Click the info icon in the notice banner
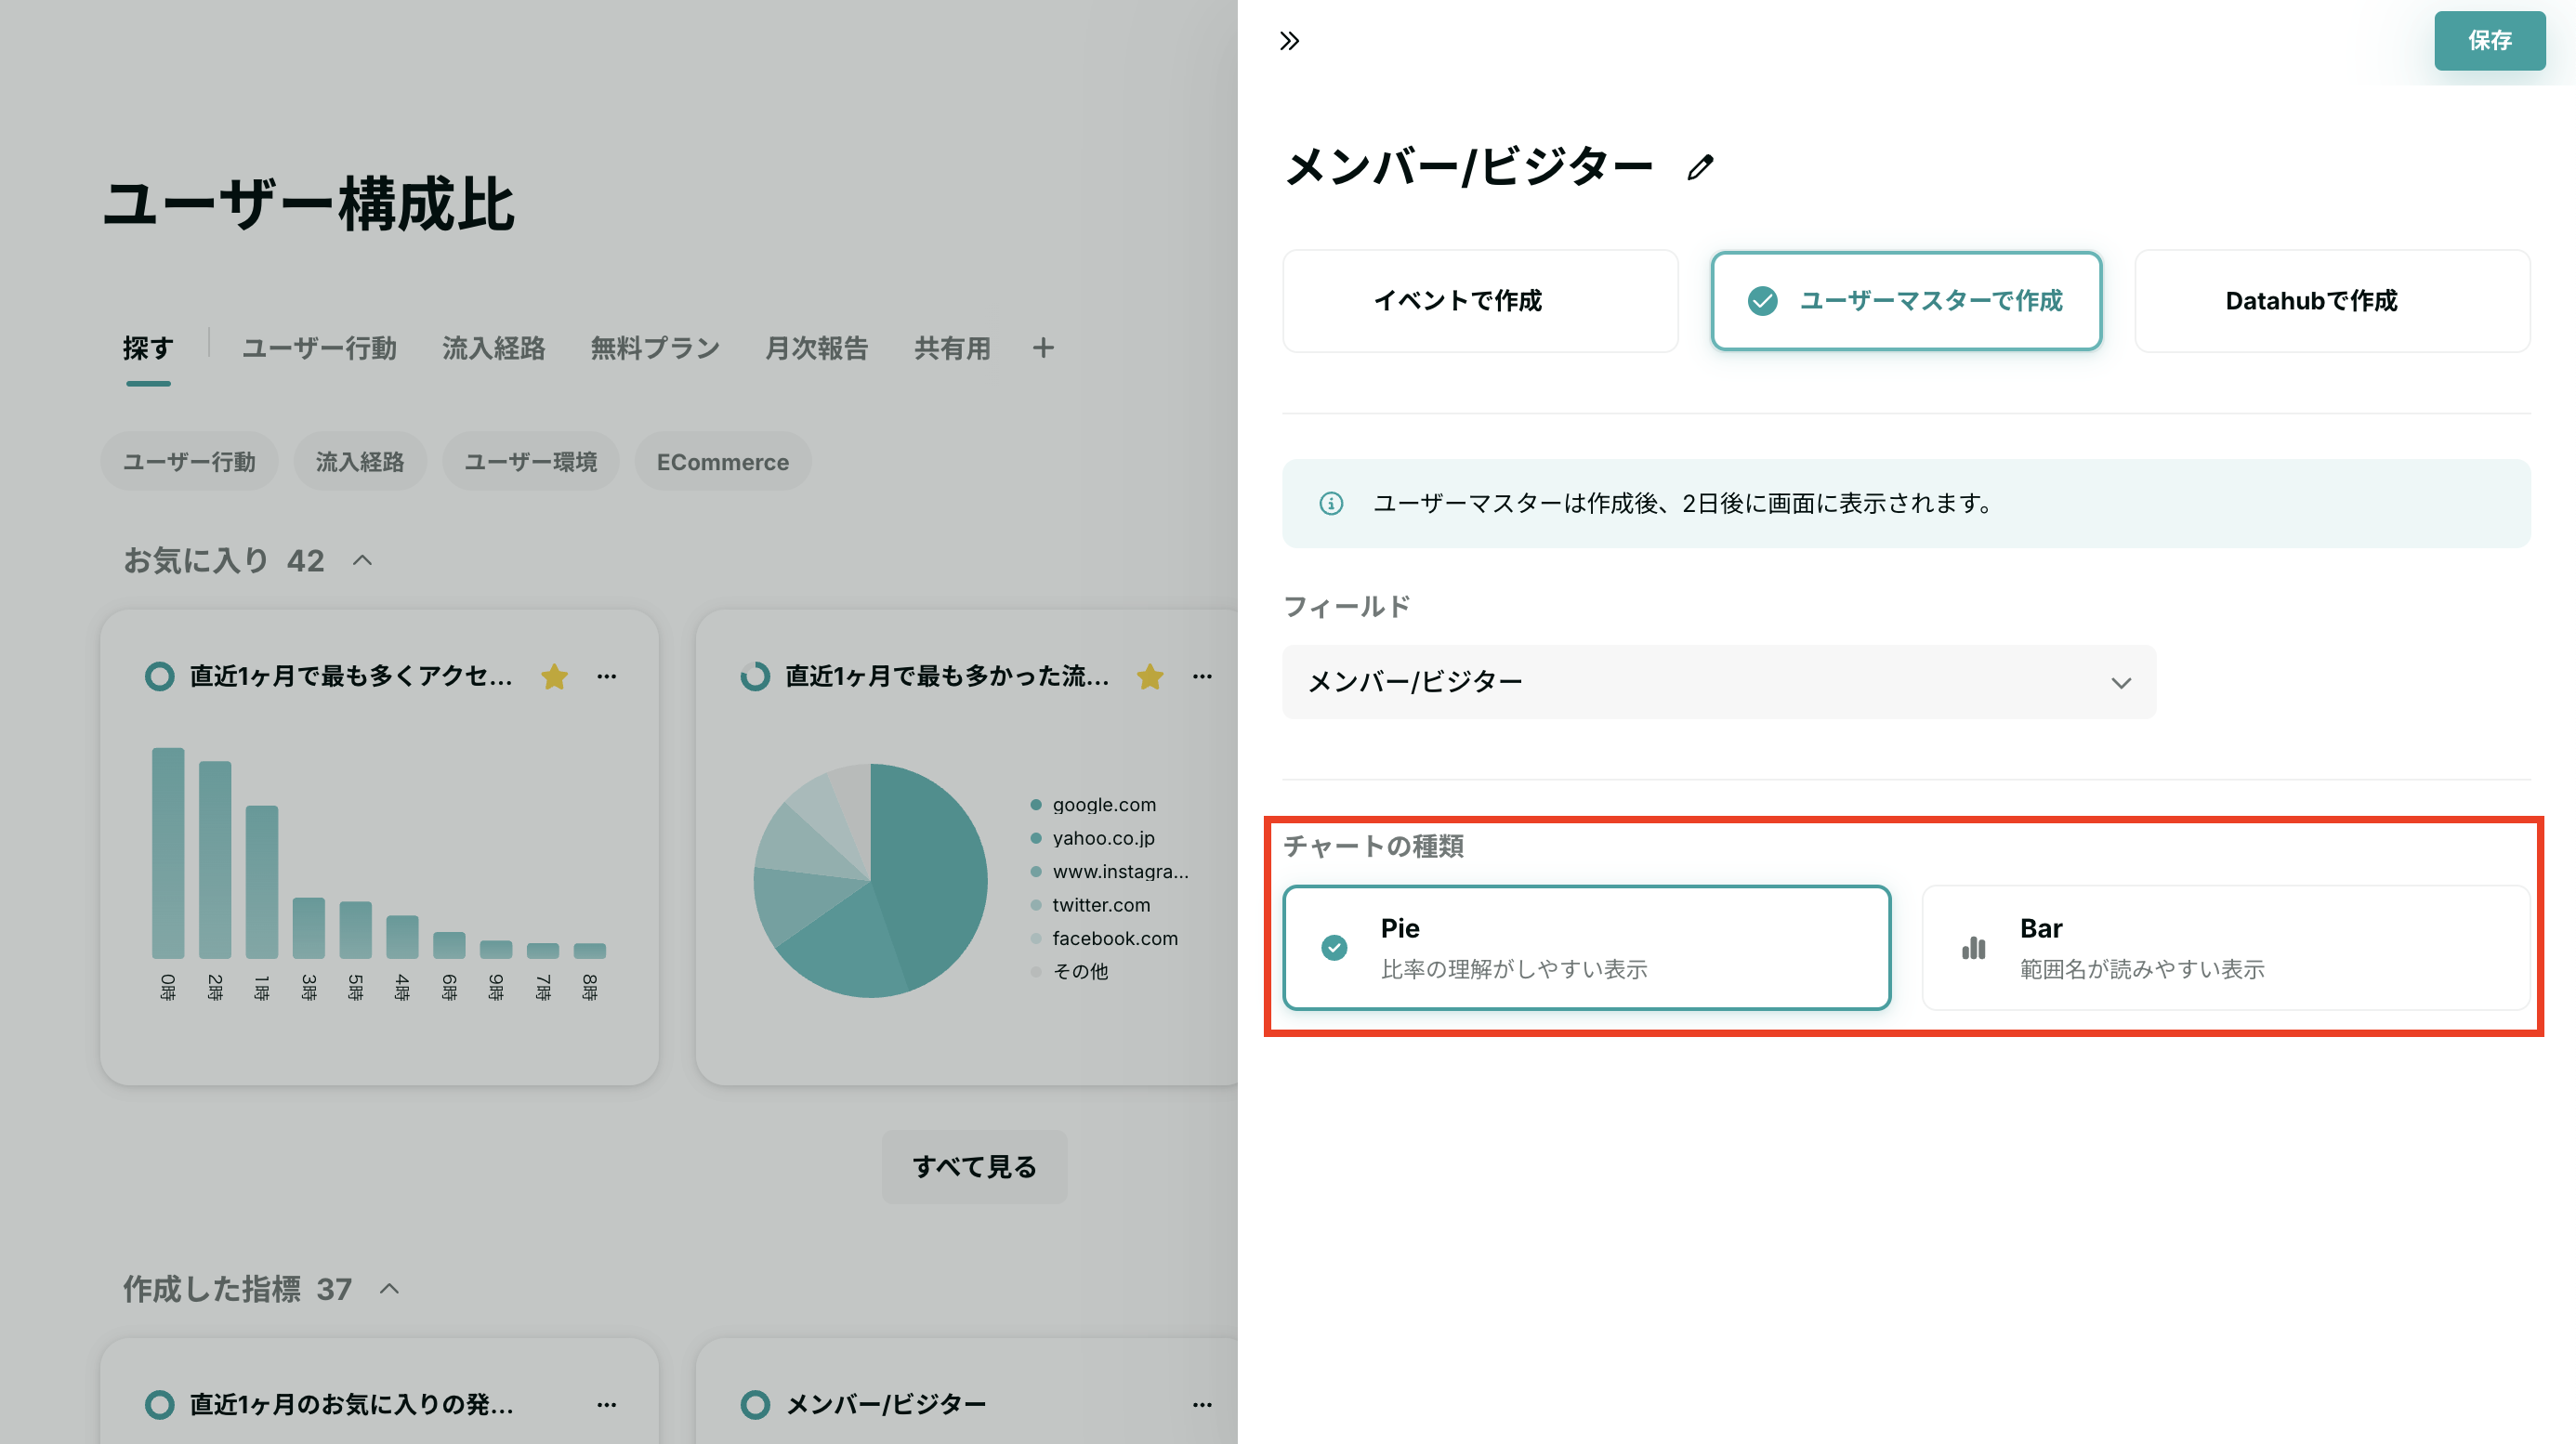This screenshot has width=2576, height=1444. click(x=1331, y=503)
